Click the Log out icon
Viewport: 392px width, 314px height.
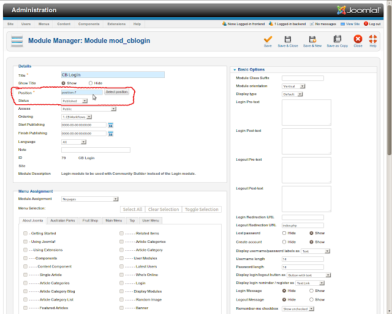tap(366, 24)
